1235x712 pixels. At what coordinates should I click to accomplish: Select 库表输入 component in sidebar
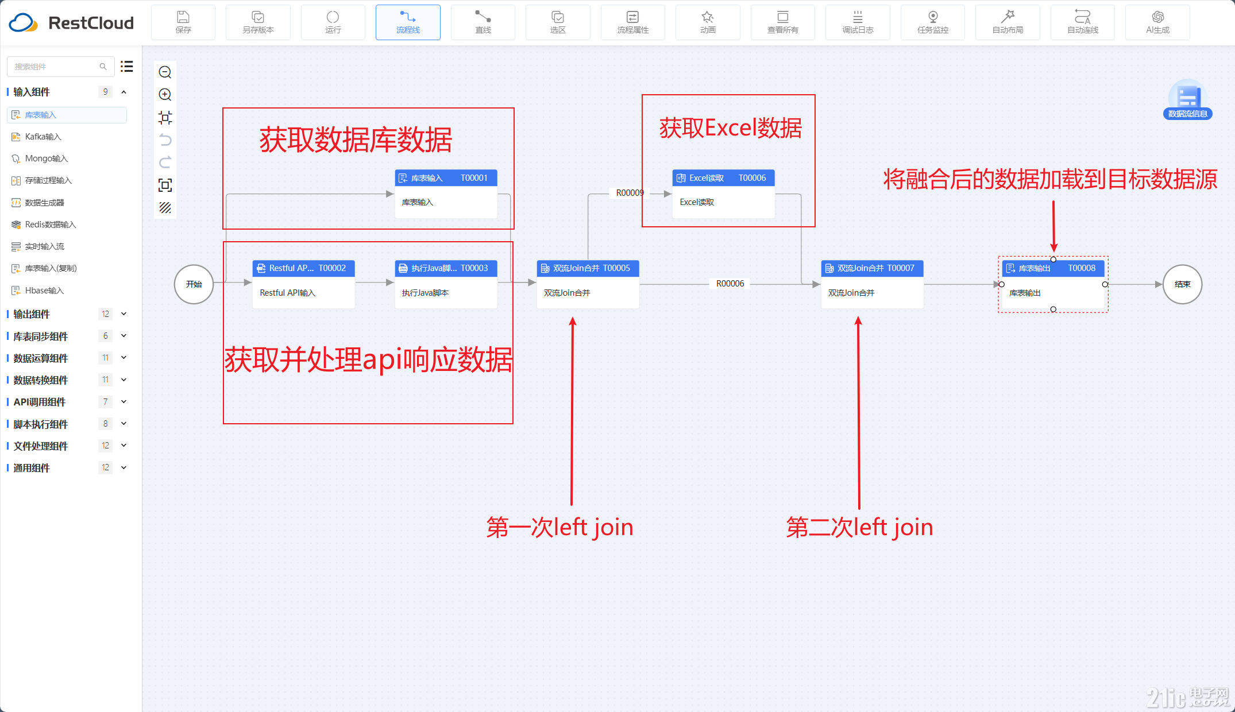pyautogui.click(x=67, y=115)
